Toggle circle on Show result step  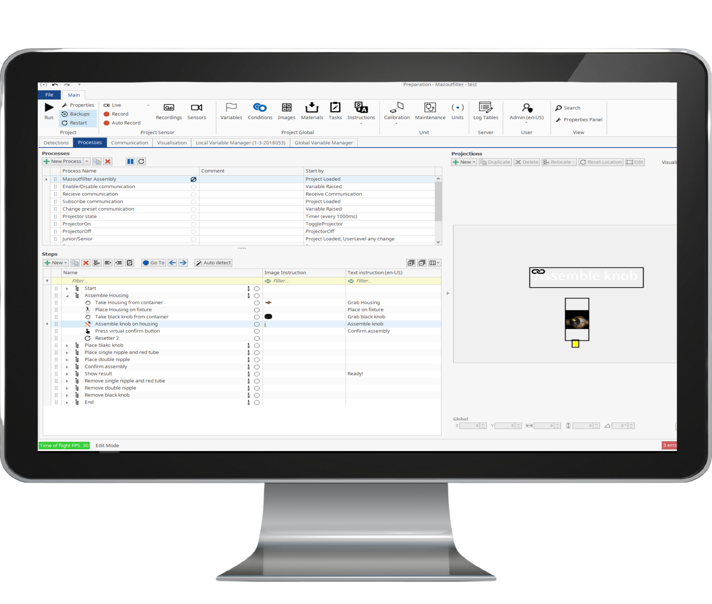coord(257,374)
